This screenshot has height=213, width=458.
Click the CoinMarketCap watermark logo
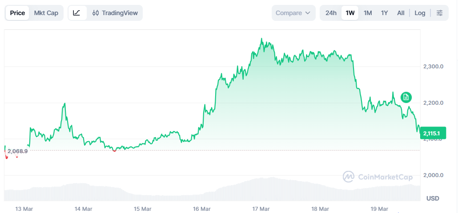click(378, 177)
